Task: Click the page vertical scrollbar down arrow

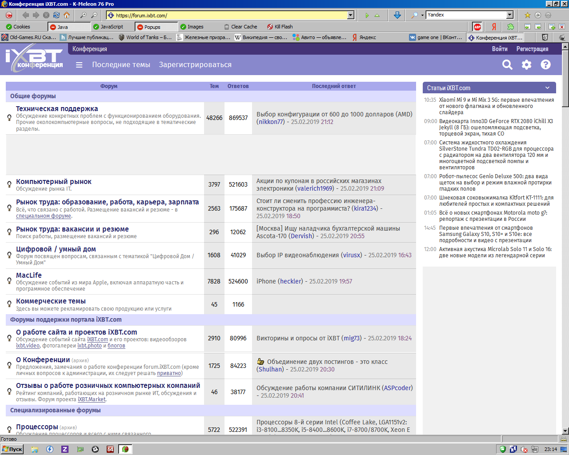Action: pyautogui.click(x=565, y=431)
